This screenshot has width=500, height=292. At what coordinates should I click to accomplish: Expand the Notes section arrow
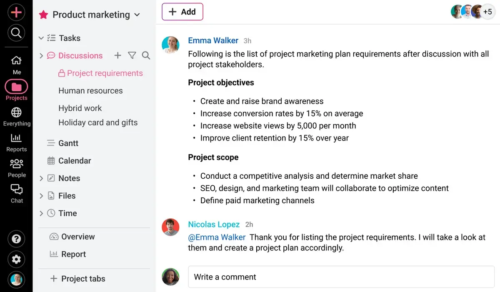(41, 178)
